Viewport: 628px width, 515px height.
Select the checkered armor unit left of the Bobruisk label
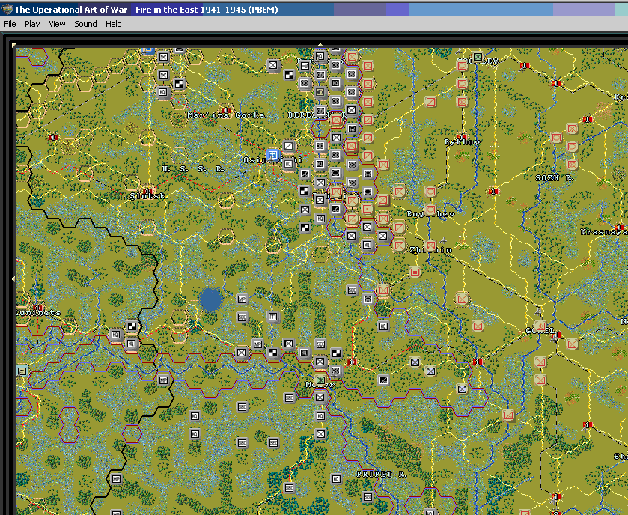(x=305, y=191)
